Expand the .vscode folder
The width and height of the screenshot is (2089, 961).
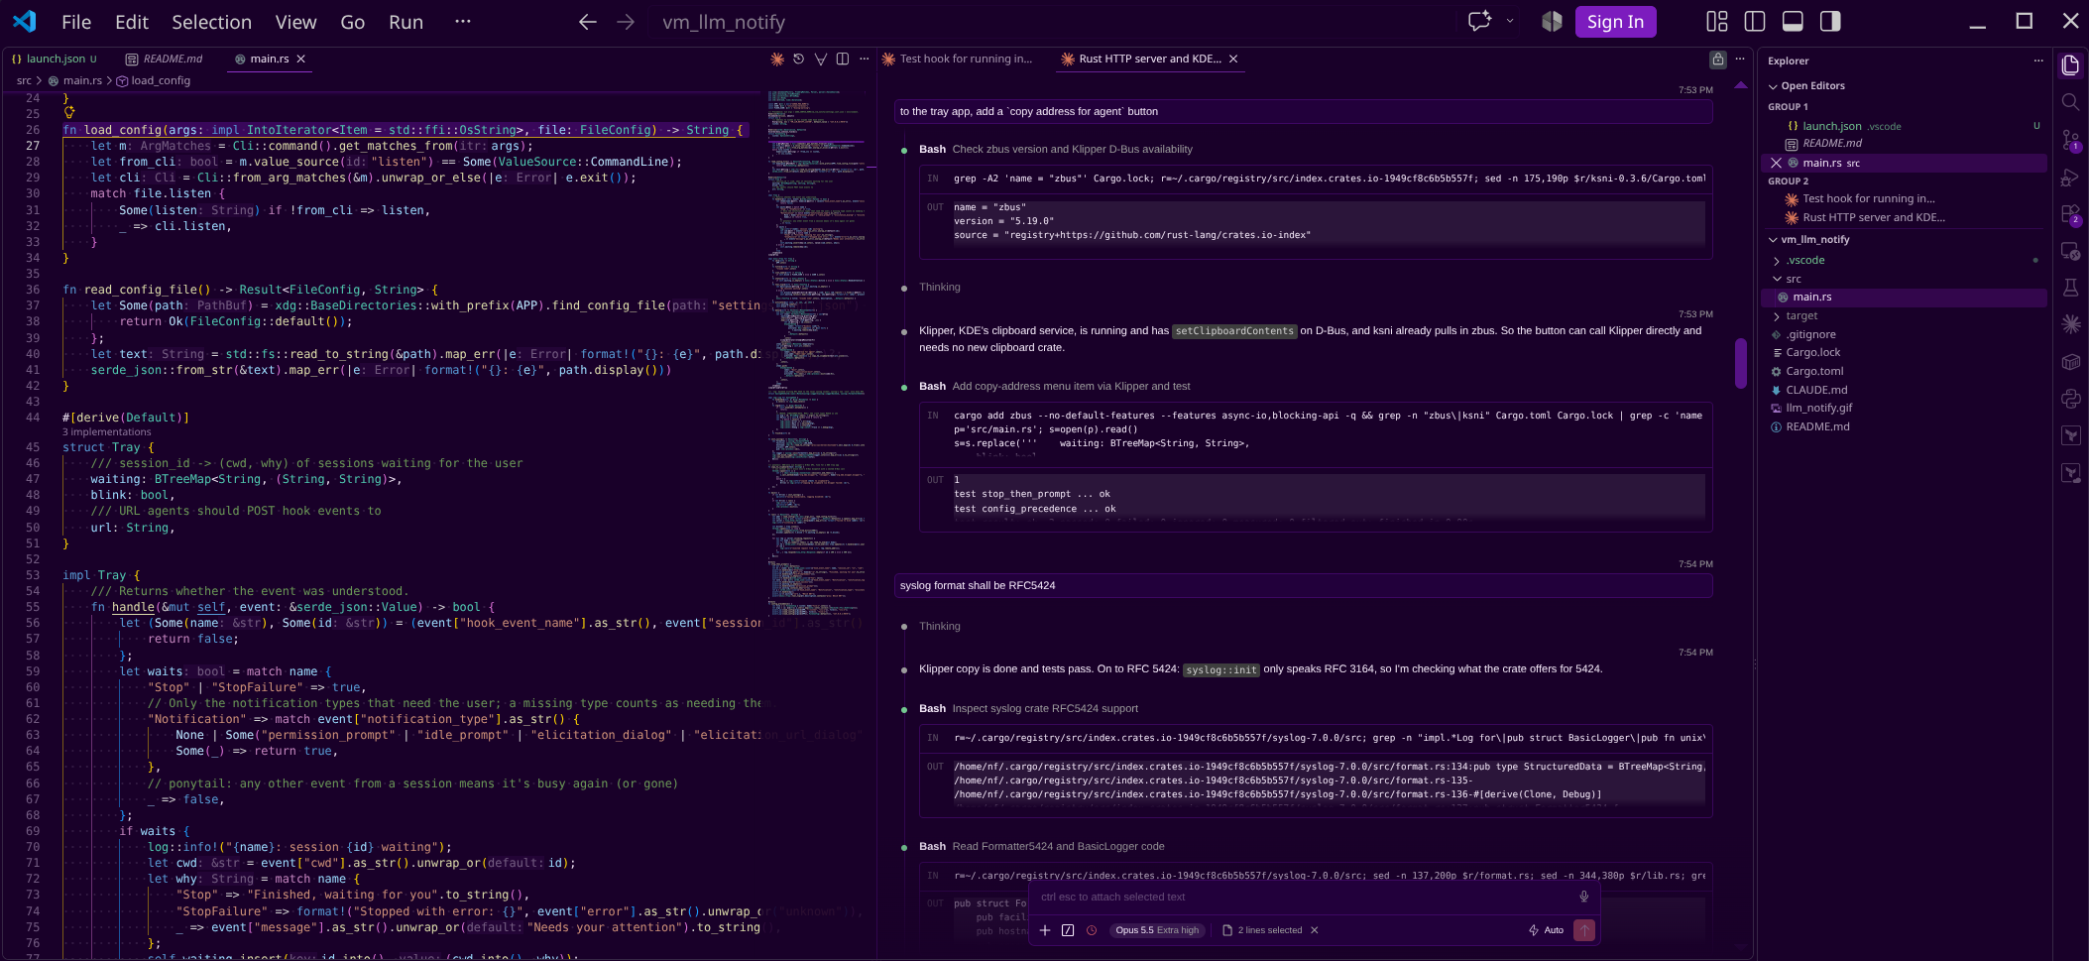(1804, 260)
